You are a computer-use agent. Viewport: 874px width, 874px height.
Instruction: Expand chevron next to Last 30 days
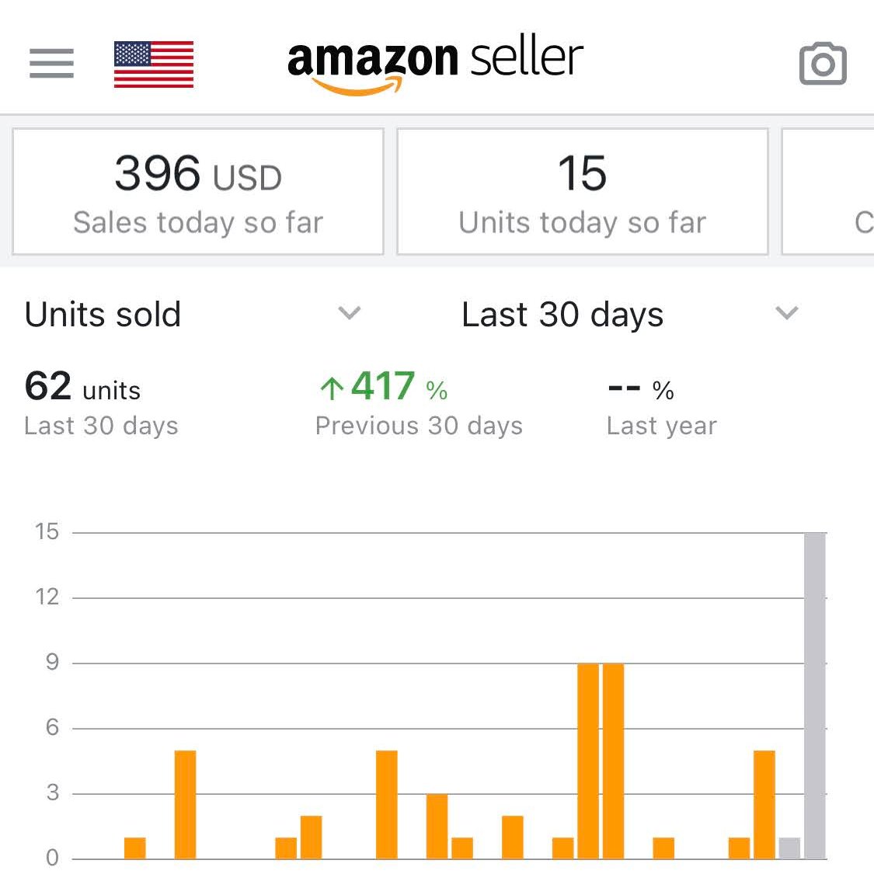(x=787, y=313)
